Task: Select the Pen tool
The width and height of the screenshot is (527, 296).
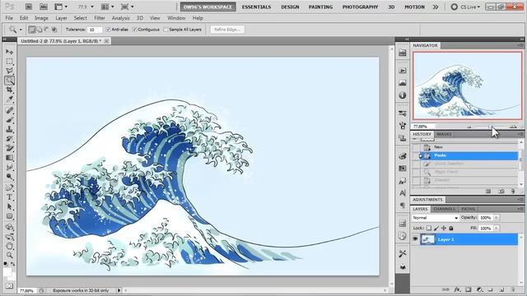Action: (x=9, y=187)
